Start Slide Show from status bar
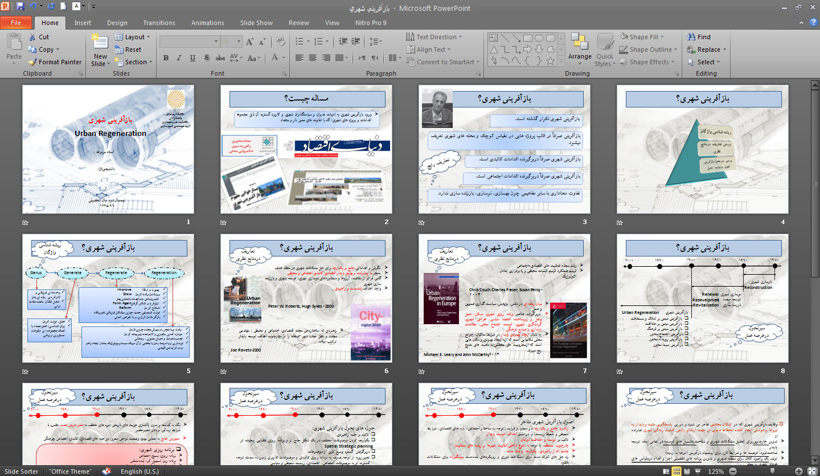Screen dimensions: 820x476 tap(698, 471)
